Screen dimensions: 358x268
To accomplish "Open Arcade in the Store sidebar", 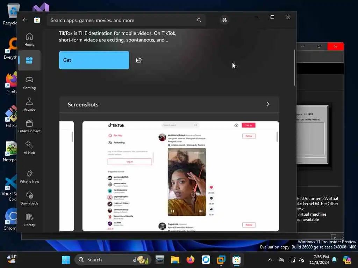I will (x=29, y=105).
